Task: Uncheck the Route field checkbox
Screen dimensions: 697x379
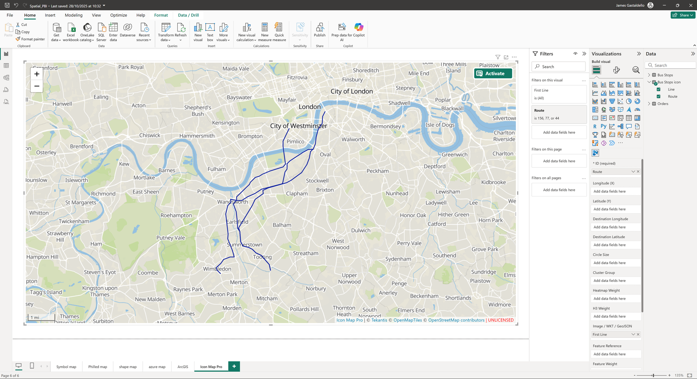Action: tap(658, 96)
